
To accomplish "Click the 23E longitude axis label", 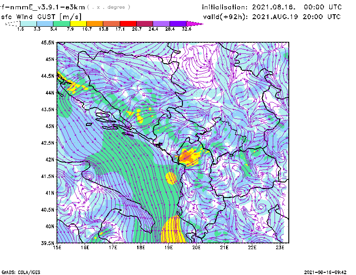I will tap(280, 247).
